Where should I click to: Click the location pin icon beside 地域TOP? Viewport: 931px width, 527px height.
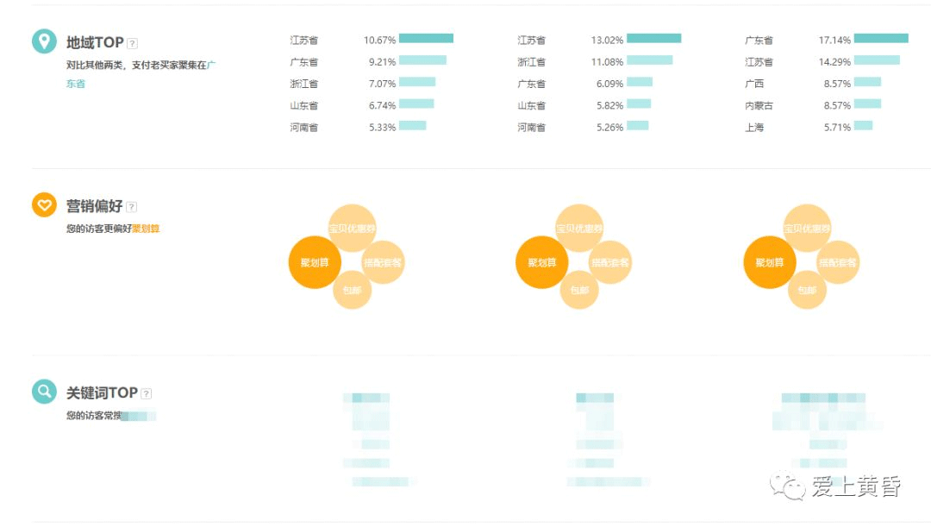tap(44, 41)
